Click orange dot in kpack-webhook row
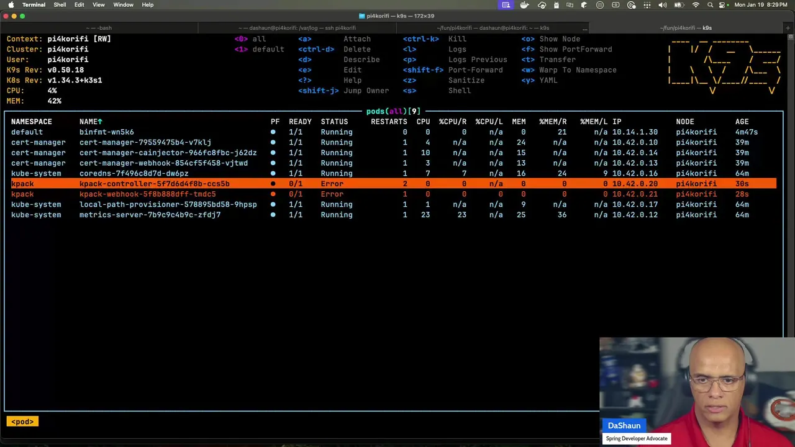 (273, 194)
